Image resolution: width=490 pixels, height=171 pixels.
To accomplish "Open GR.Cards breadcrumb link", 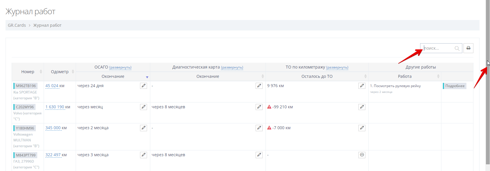I will pos(17,25).
